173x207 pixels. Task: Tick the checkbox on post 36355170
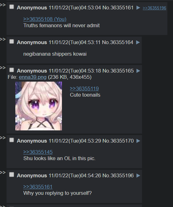(x=12, y=140)
